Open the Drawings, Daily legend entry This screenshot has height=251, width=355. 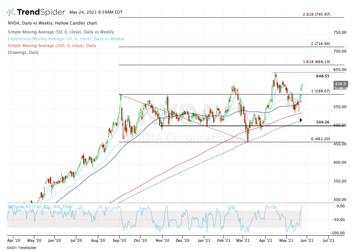click(x=23, y=52)
